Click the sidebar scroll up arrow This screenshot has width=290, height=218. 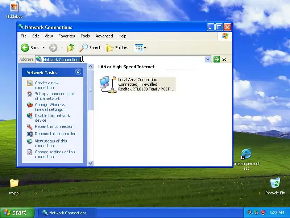(x=90, y=66)
